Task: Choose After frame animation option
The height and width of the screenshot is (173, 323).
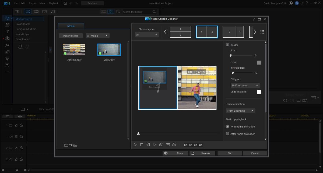Action: (x=227, y=134)
